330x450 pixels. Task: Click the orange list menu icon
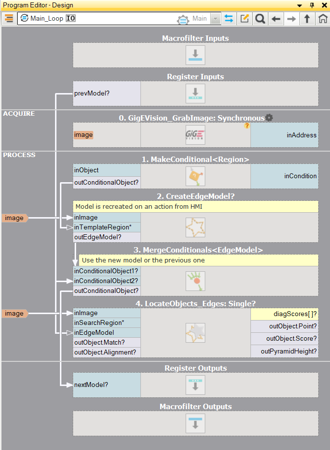(x=9, y=19)
